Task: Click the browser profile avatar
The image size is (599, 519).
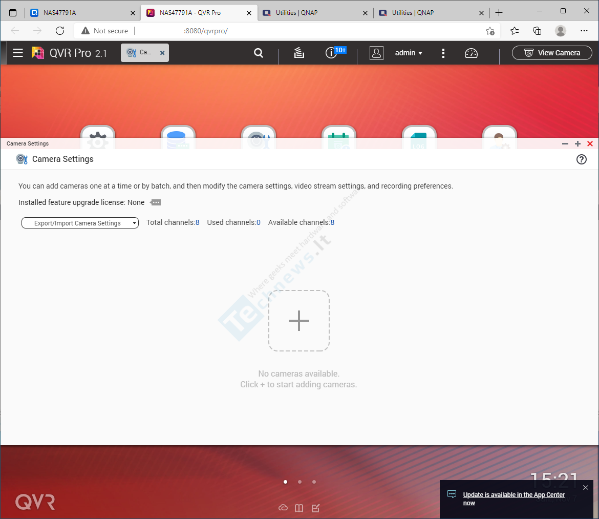Action: tap(561, 31)
